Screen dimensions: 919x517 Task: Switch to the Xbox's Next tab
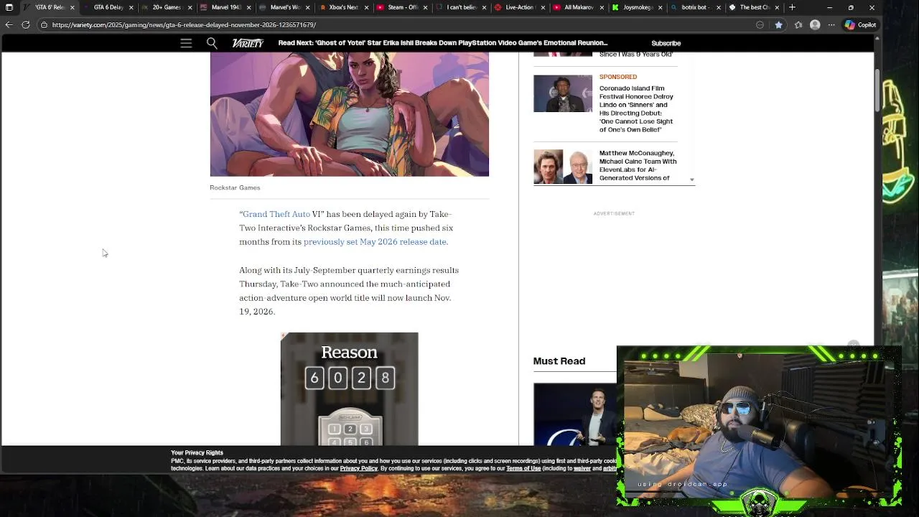click(x=343, y=7)
